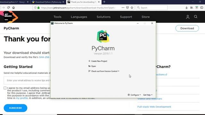Close the Welcome to PyCharm window
Screen dimensions: 205x115
click(152, 23)
